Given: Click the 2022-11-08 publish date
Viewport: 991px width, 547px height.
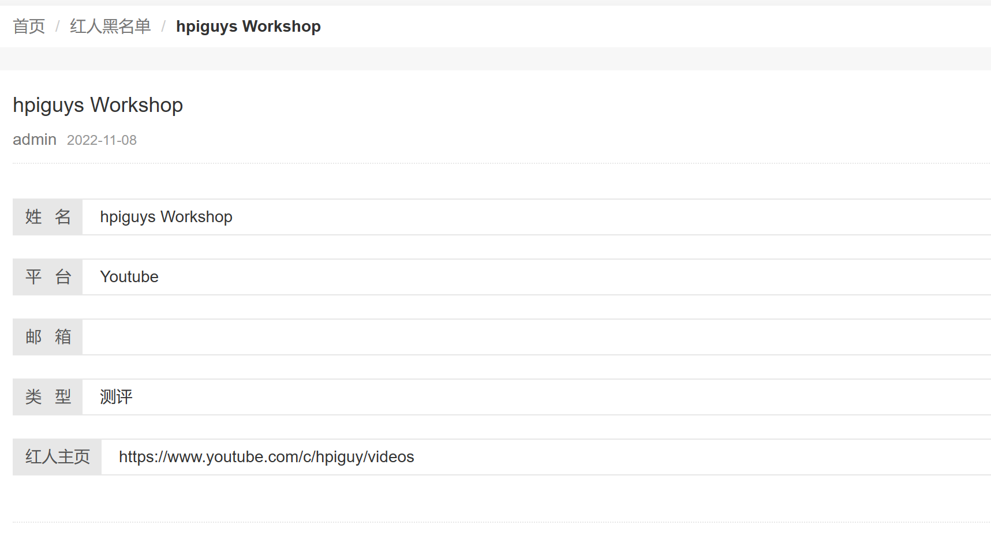Looking at the screenshot, I should pyautogui.click(x=102, y=140).
